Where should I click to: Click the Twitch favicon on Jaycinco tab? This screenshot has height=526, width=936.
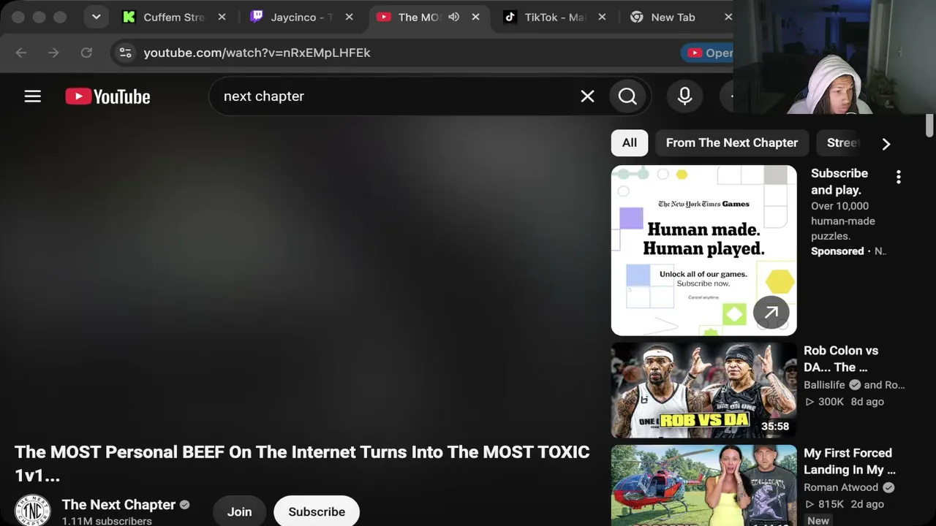coord(256,17)
